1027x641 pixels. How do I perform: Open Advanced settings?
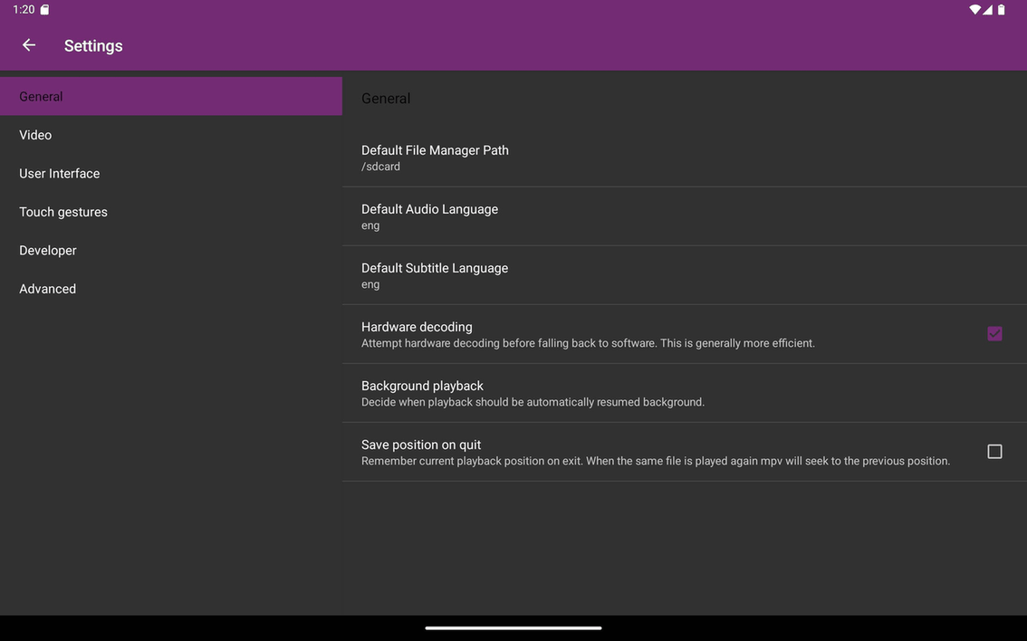171,288
